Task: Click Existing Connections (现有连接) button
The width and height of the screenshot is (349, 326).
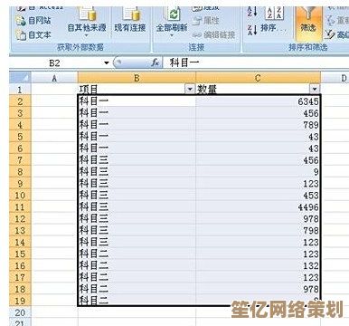Action: point(130,21)
